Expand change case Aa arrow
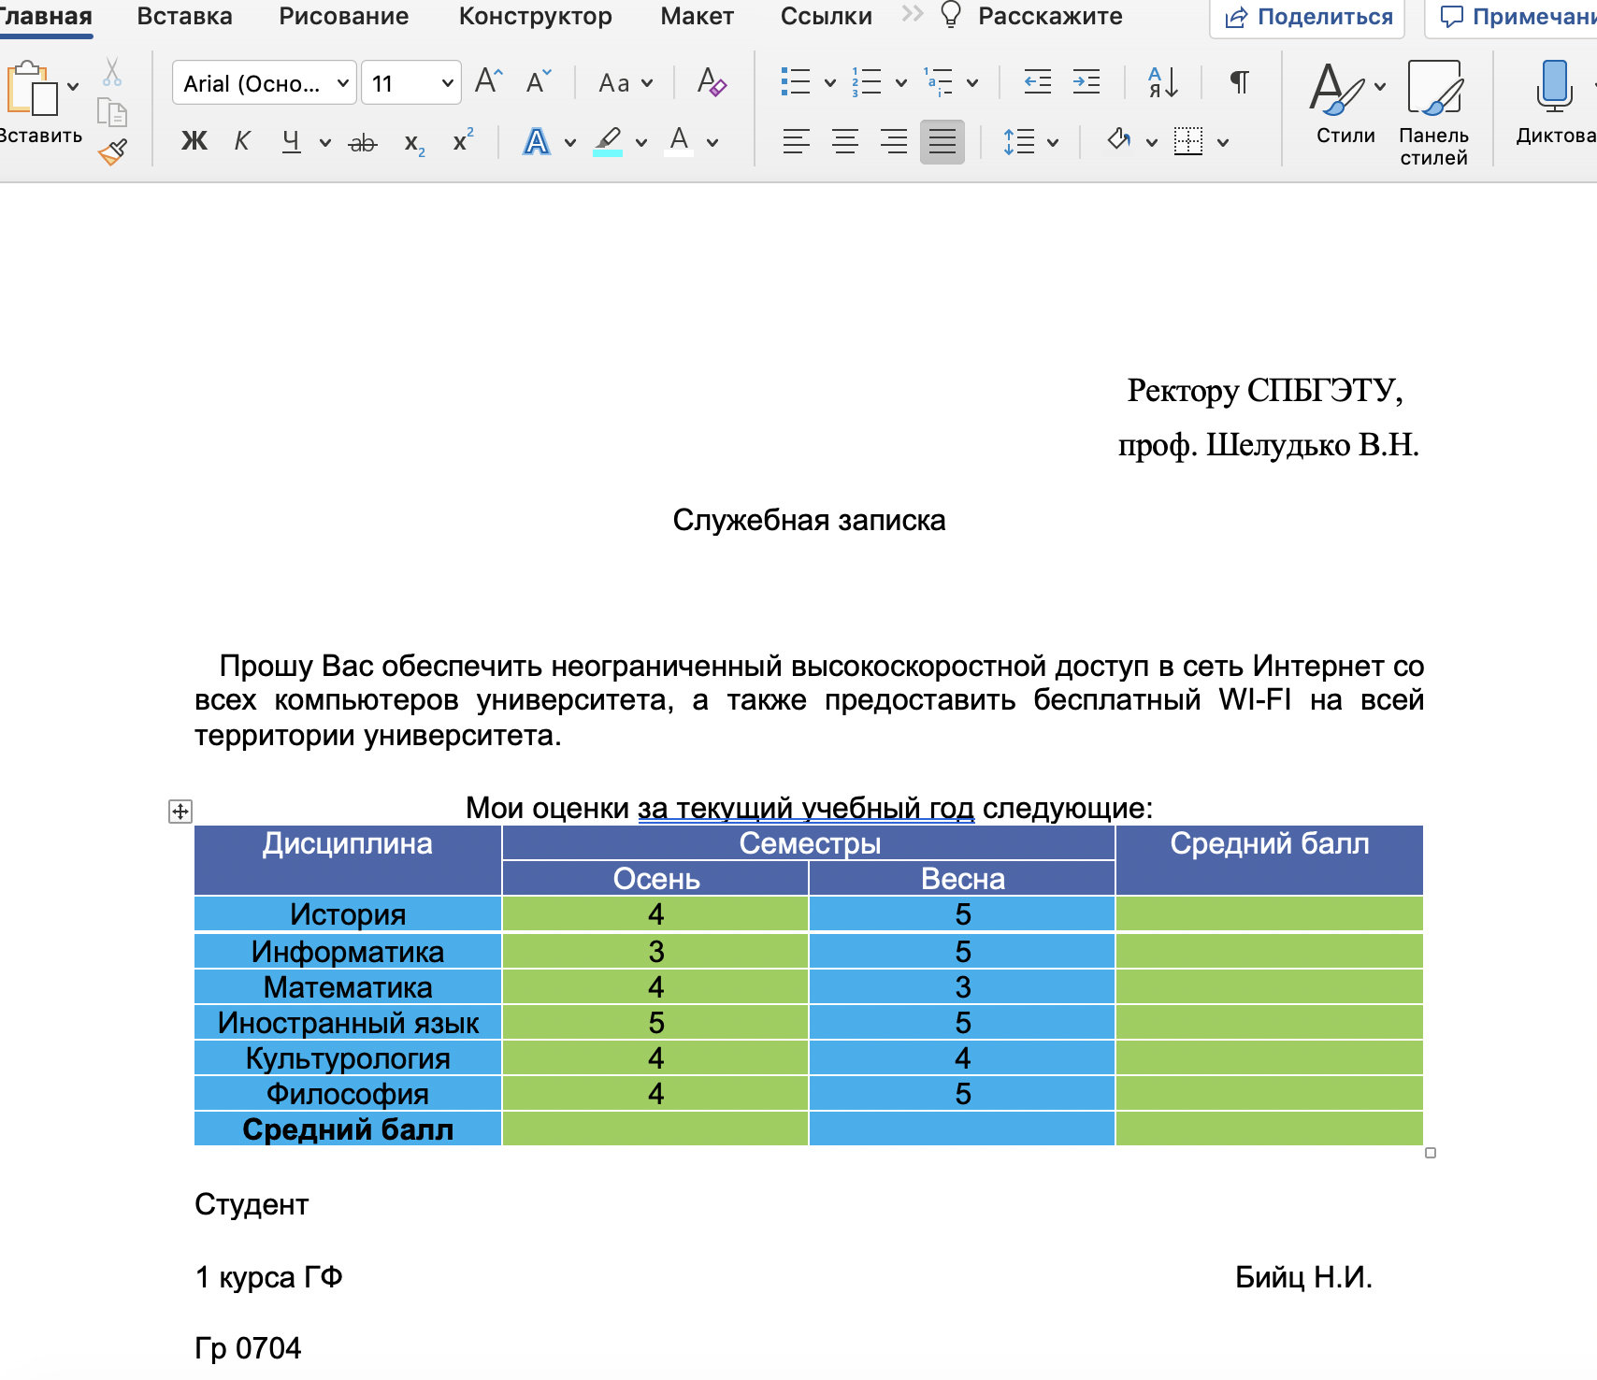This screenshot has width=1597, height=1380. (x=647, y=83)
